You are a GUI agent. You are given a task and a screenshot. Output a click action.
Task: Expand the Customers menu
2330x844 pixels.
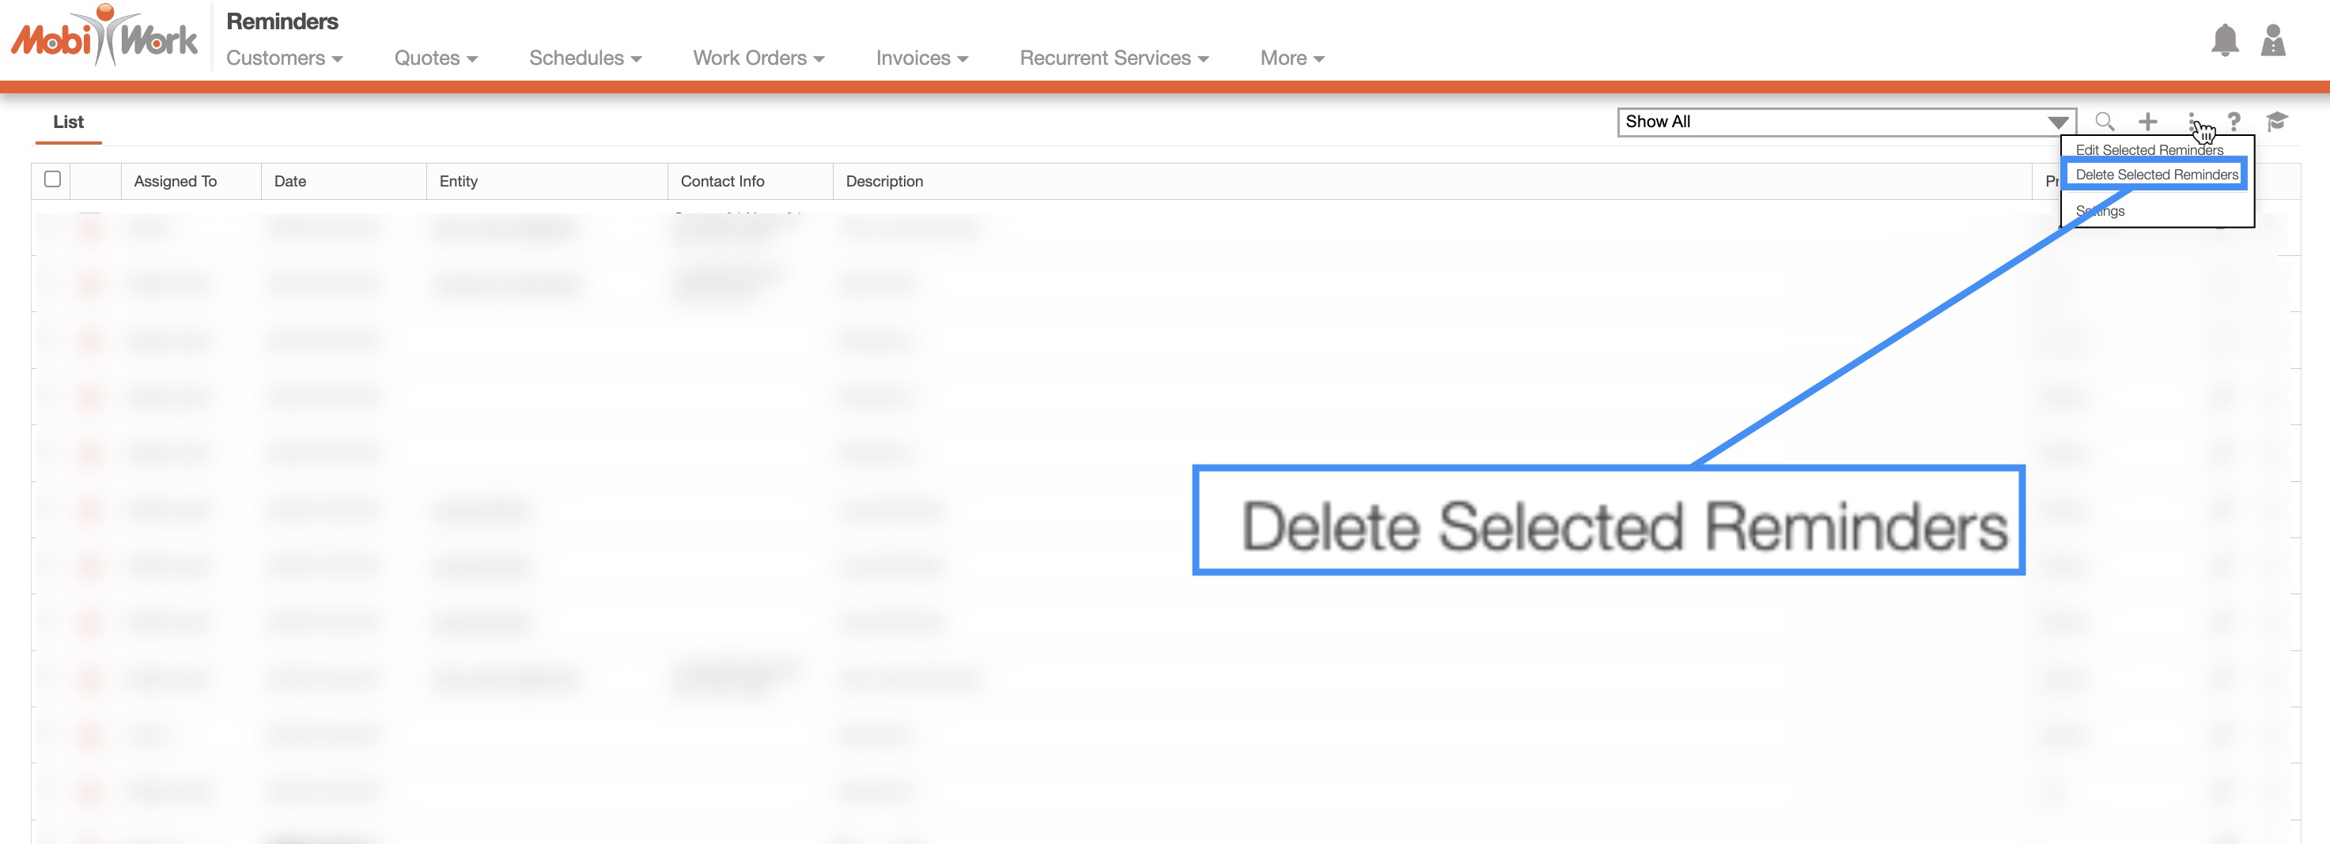point(284,58)
